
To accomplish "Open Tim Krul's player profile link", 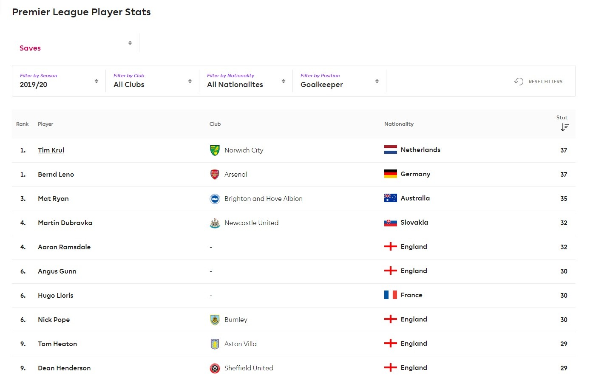I will point(51,150).
